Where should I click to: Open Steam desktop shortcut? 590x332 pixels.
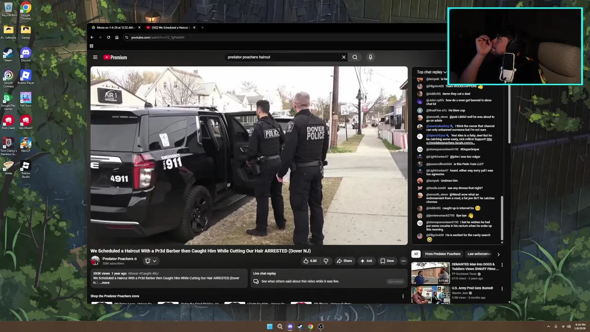tap(8, 55)
